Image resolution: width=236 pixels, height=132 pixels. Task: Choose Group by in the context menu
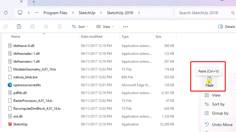pyautogui.click(x=220, y=113)
